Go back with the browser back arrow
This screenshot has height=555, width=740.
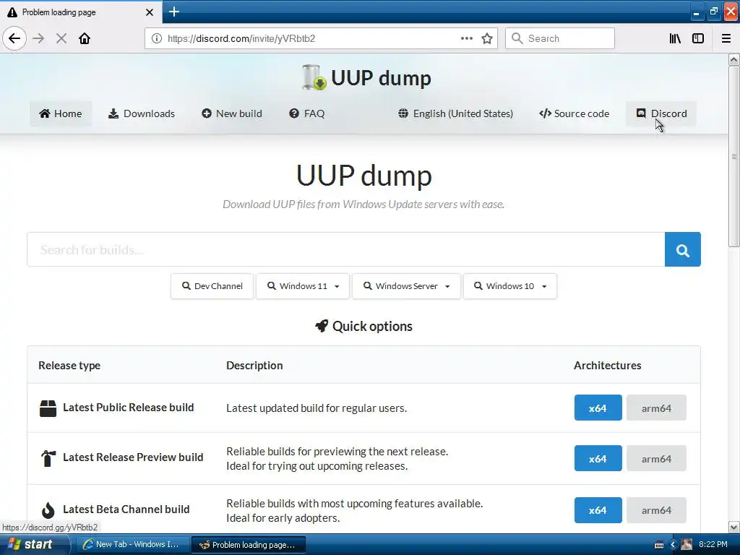click(x=14, y=38)
